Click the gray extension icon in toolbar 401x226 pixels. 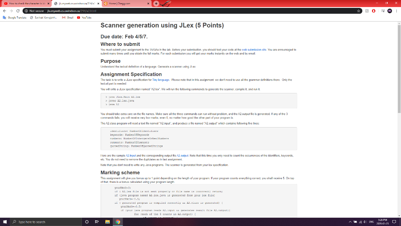(367, 11)
